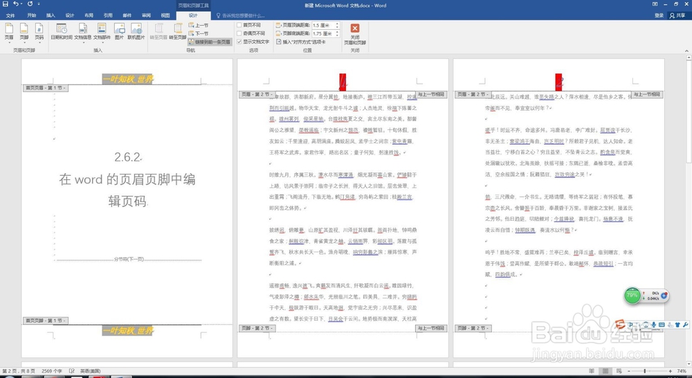Click the 与上一节相同 tag on second page header
692x378 pixels.
[431, 94]
